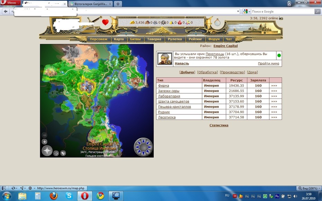This screenshot has height=201, width=322.
Task: Open the Персонаж menu
Action: [x=99, y=39]
